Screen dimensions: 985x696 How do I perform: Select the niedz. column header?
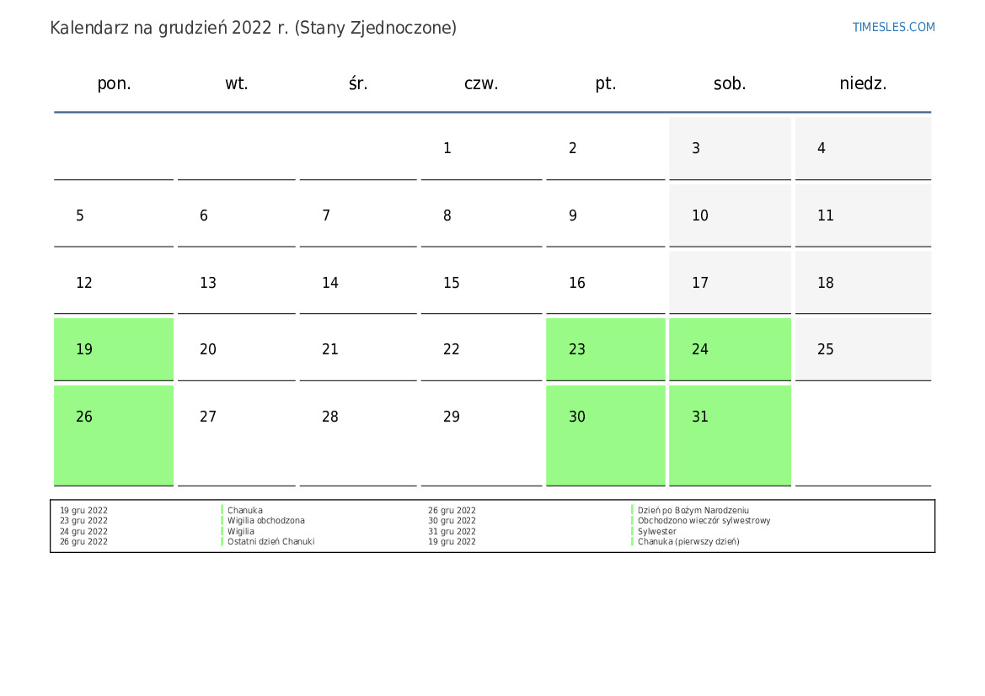pyautogui.click(x=863, y=83)
